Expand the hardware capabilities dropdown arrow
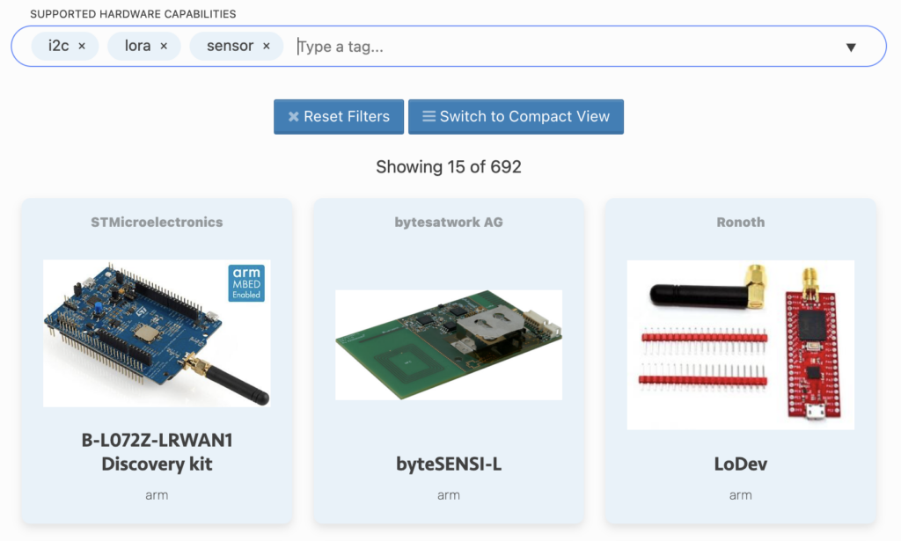The image size is (901, 541). tap(850, 48)
